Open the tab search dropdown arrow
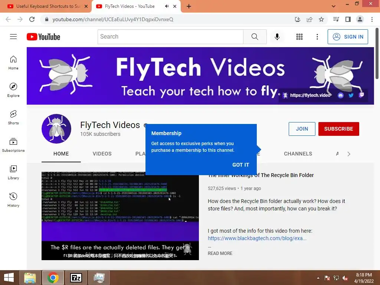The height and width of the screenshot is (285, 380). [x=334, y=6]
